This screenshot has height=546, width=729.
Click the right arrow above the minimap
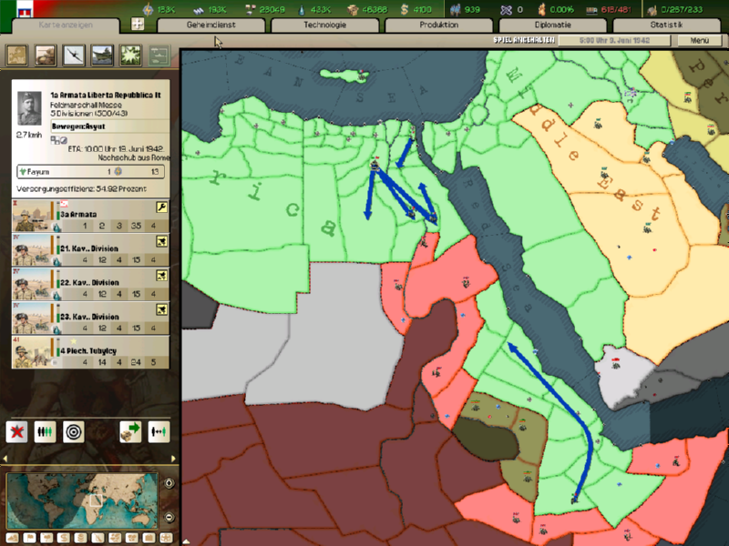coord(173,459)
